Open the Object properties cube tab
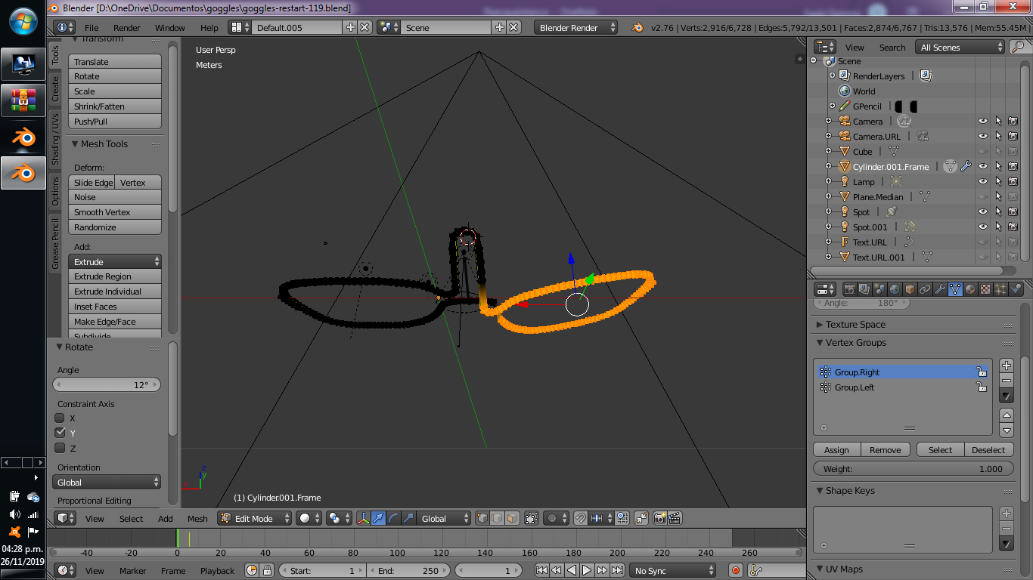The height and width of the screenshot is (580, 1033). pos(910,289)
